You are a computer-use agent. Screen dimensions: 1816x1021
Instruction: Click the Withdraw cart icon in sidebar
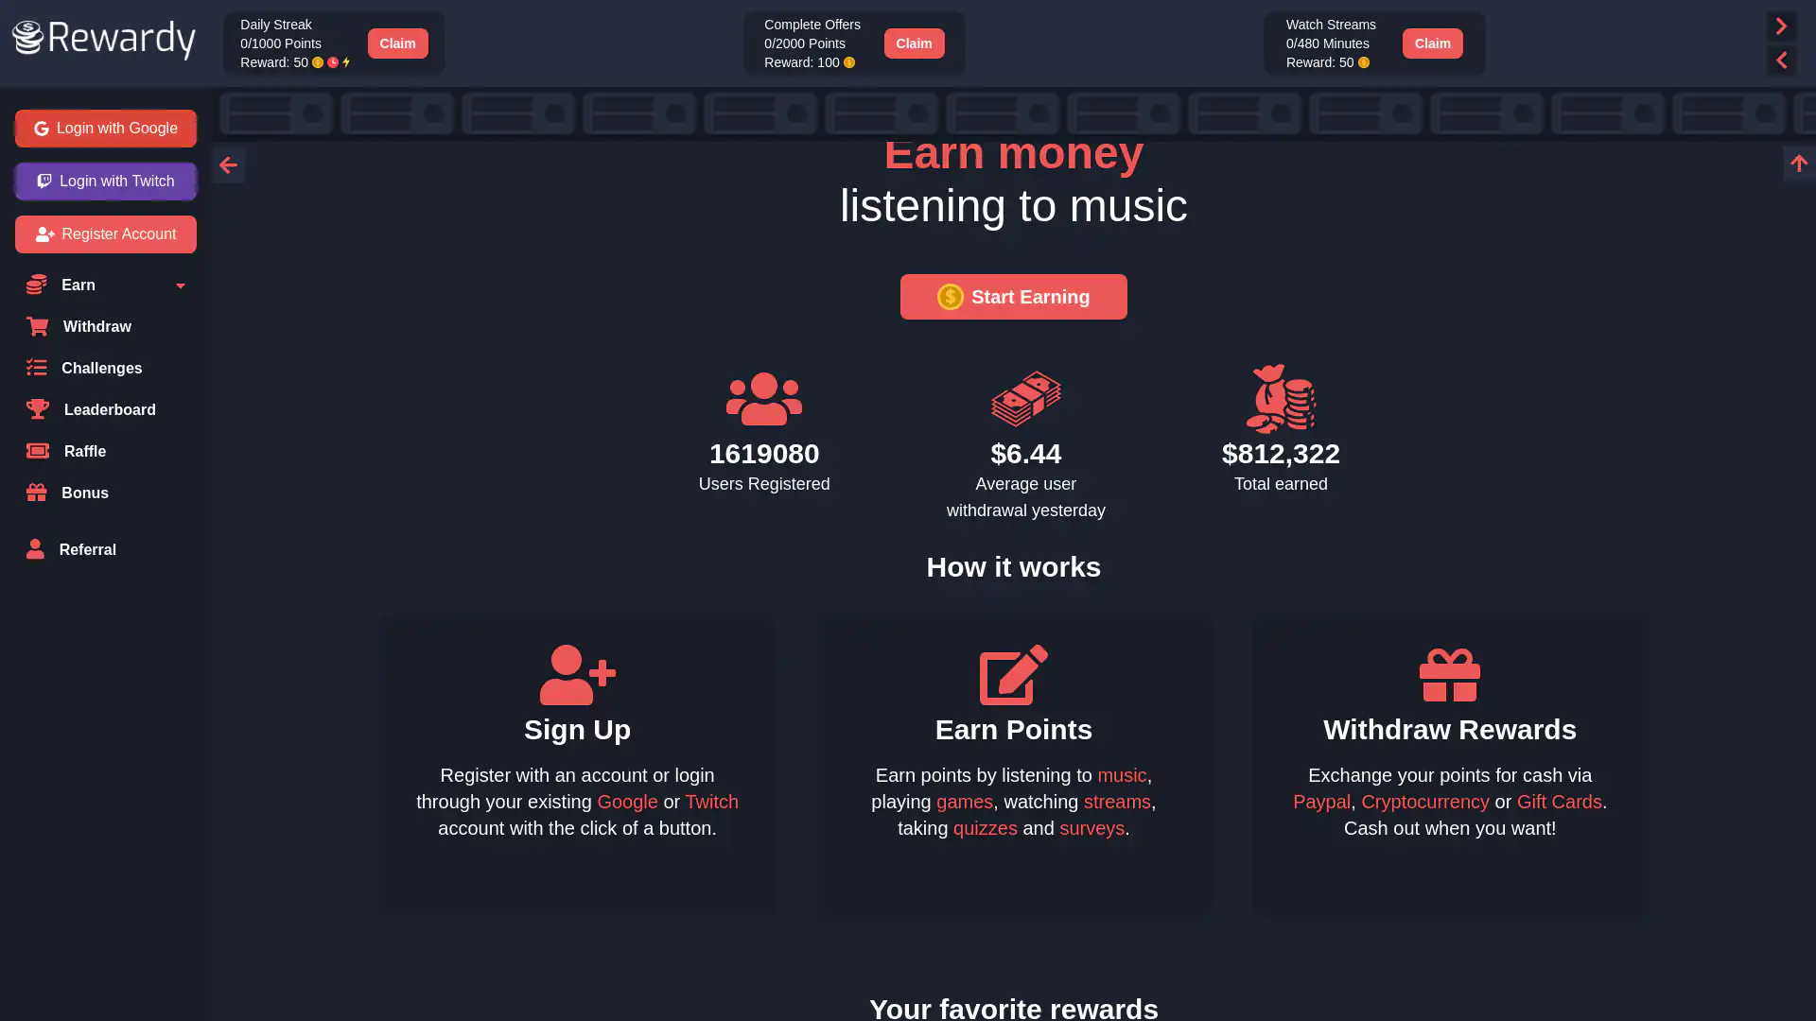coord(38,327)
